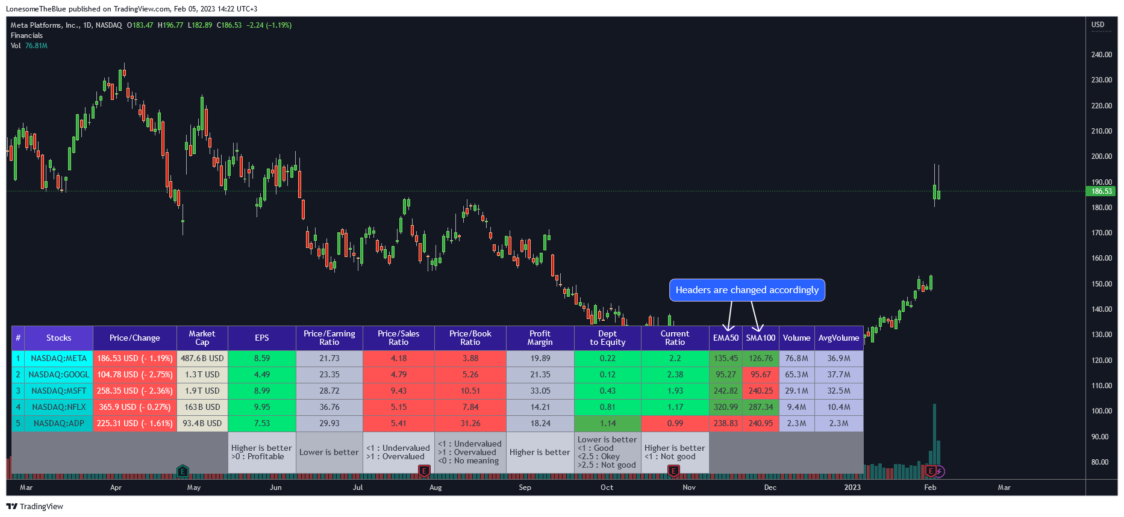Click the Vol 76.81M volume legend
The width and height of the screenshot is (1124, 517).
29,46
